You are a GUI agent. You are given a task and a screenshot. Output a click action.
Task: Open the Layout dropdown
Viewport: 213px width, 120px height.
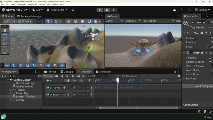(202, 10)
